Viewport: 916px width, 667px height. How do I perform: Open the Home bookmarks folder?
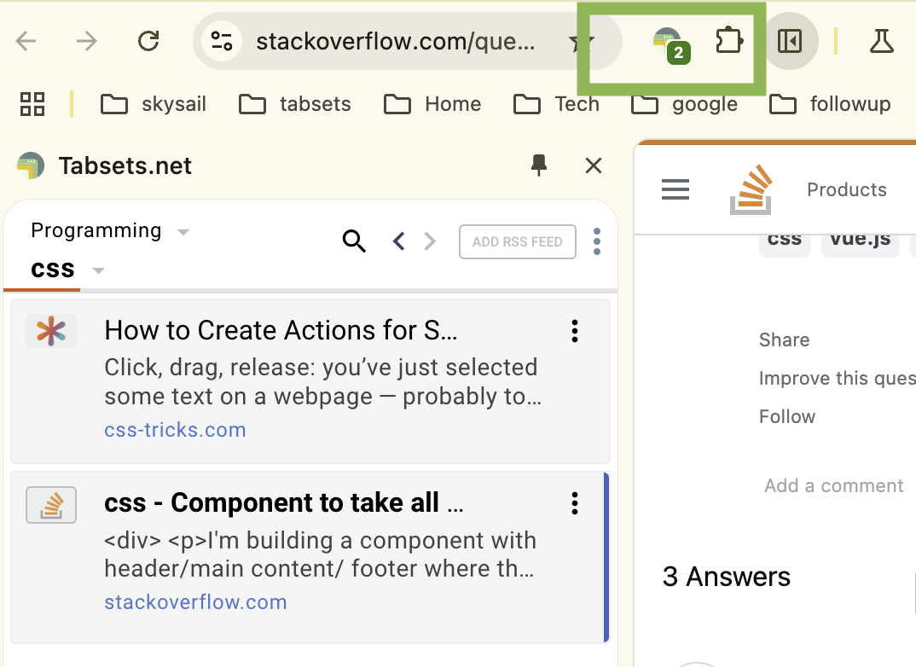(x=432, y=104)
